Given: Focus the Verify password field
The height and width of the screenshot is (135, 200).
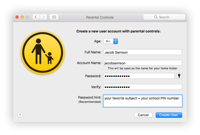Looking at the screenshot, I should point(143,87).
